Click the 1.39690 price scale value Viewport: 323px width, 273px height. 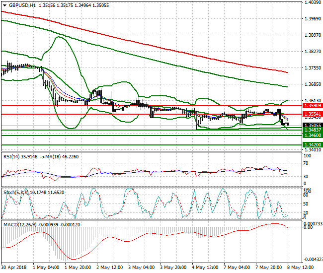click(313, 19)
